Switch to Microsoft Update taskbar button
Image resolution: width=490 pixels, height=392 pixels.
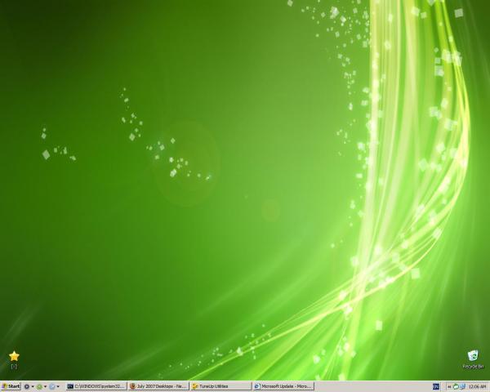point(283,386)
